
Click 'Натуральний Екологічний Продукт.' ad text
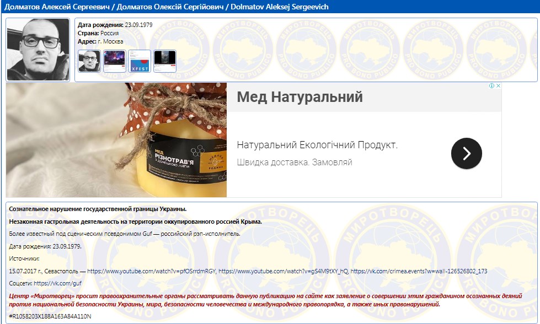tap(317, 145)
